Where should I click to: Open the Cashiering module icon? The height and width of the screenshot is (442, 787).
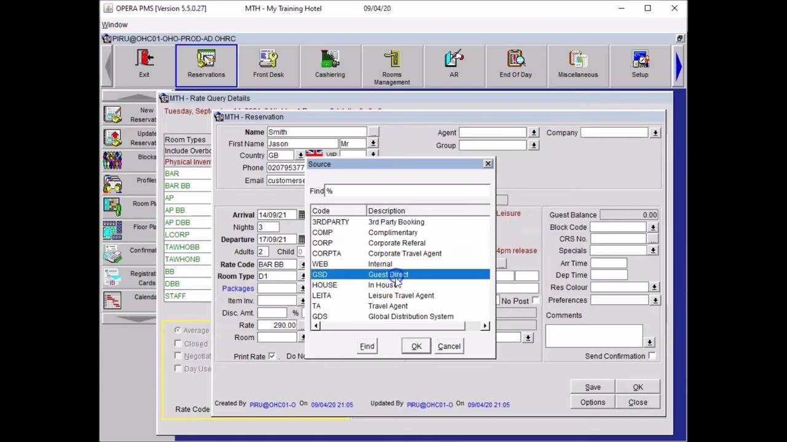click(330, 60)
